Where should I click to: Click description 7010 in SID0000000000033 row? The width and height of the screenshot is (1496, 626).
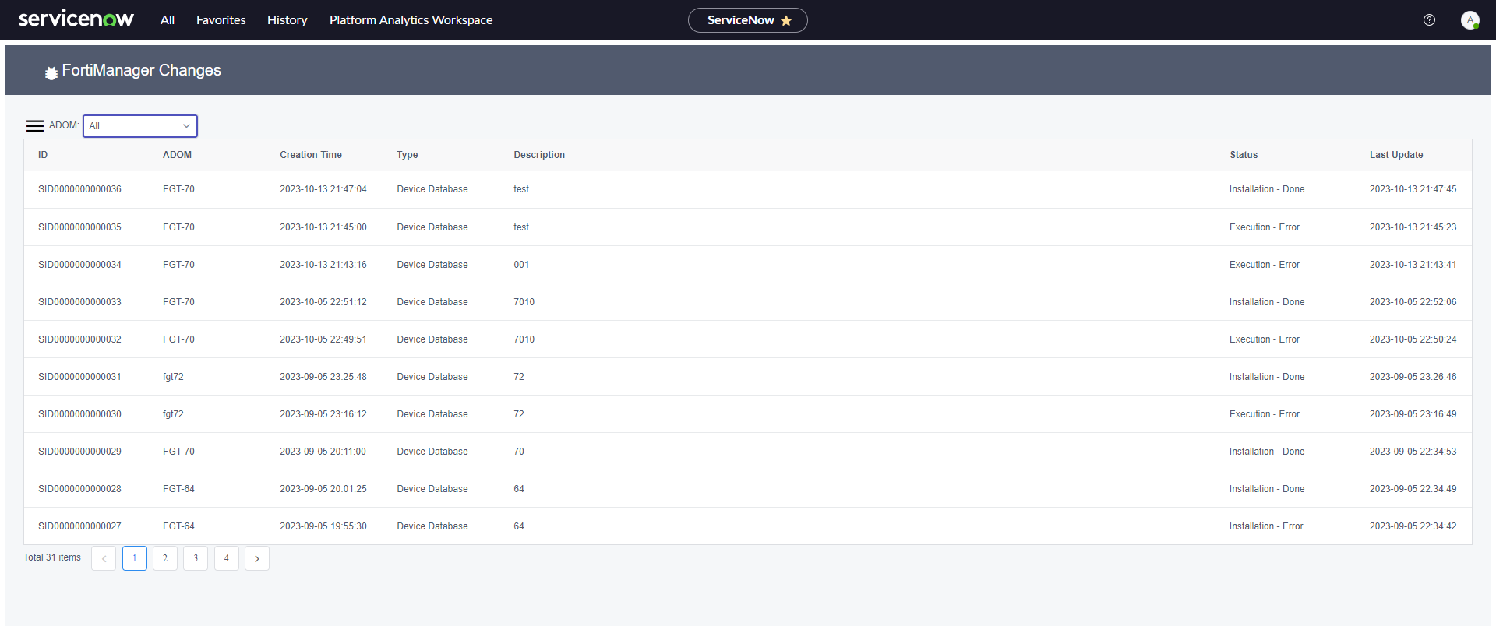524,302
